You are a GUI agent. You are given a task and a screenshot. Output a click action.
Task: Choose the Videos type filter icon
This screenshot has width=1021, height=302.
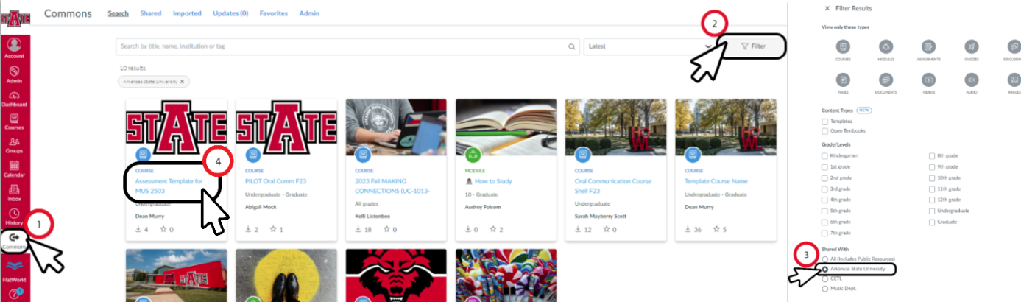[x=928, y=80]
